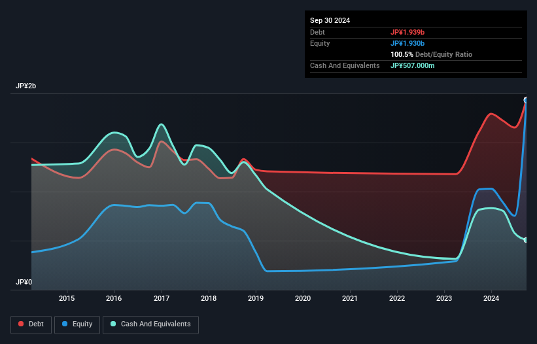Viewport: 537px width, 344px height.
Task: Click the JP¥2b y-axis label
Action: [x=26, y=86]
